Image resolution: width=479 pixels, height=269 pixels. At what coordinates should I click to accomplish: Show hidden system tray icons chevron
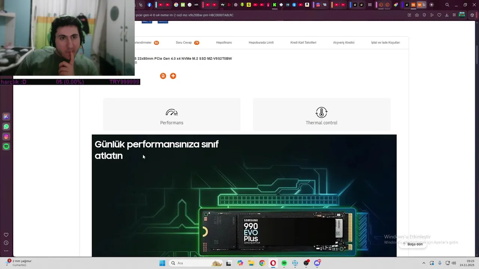(424, 263)
